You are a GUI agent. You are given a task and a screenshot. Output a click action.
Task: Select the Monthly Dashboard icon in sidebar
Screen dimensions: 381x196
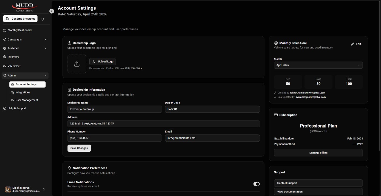click(5, 30)
